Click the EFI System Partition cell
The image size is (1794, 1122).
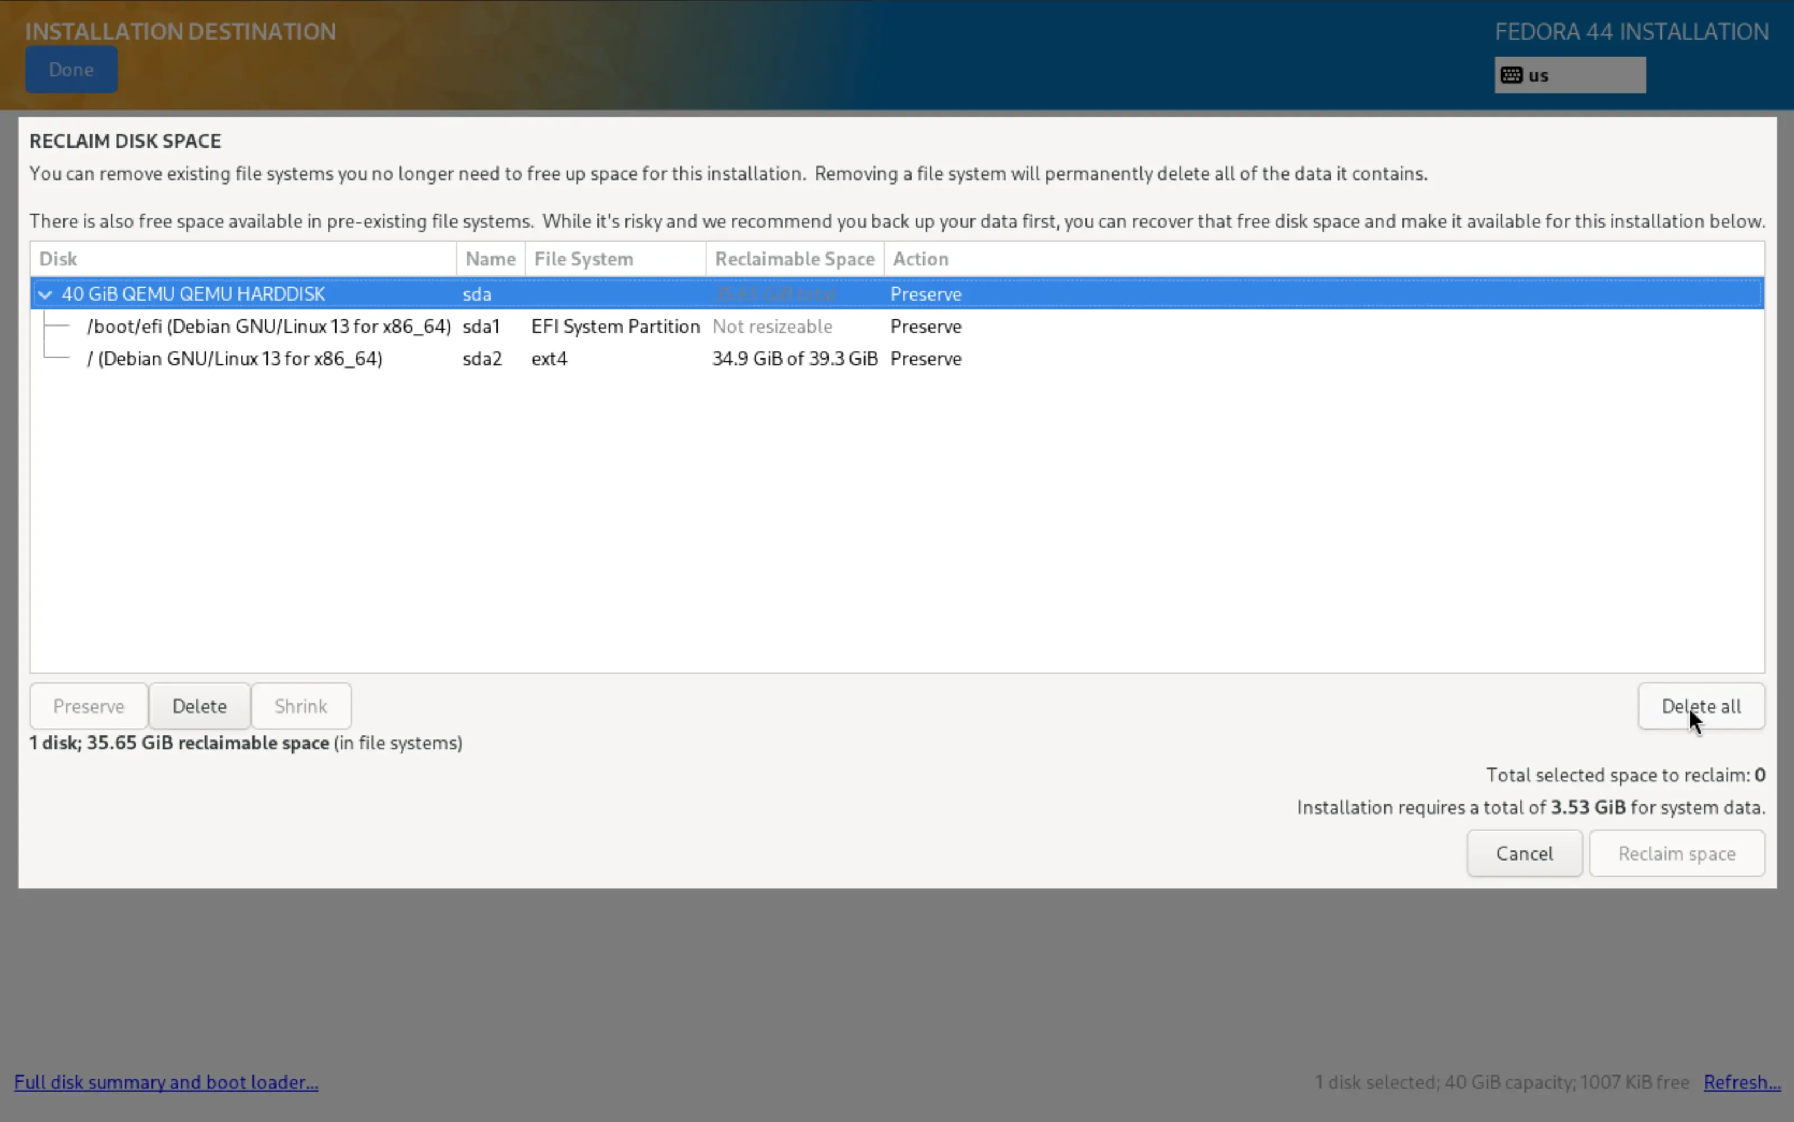616,327
